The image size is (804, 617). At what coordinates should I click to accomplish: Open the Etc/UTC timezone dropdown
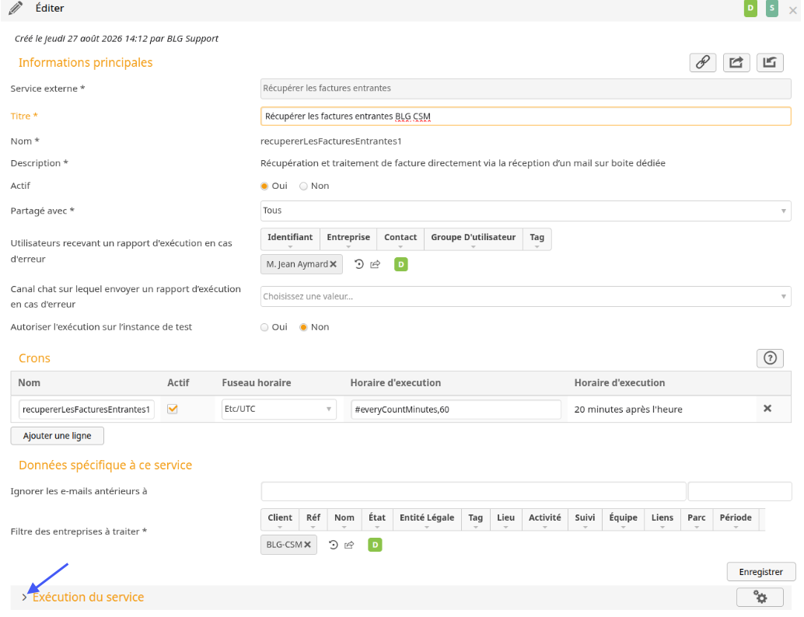click(x=279, y=409)
